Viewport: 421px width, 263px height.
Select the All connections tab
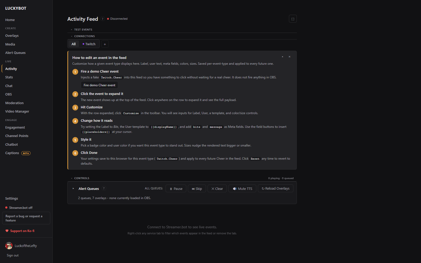[74, 44]
